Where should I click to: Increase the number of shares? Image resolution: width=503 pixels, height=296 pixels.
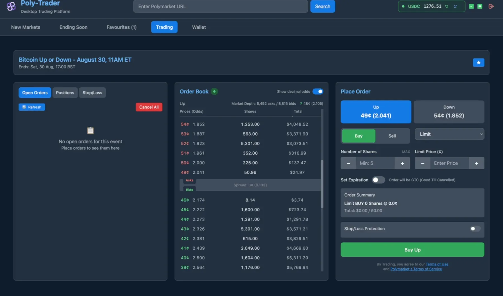[402, 163]
